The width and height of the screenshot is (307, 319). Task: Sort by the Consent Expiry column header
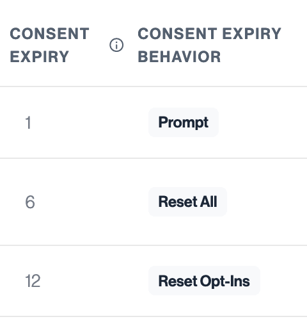[x=49, y=45]
